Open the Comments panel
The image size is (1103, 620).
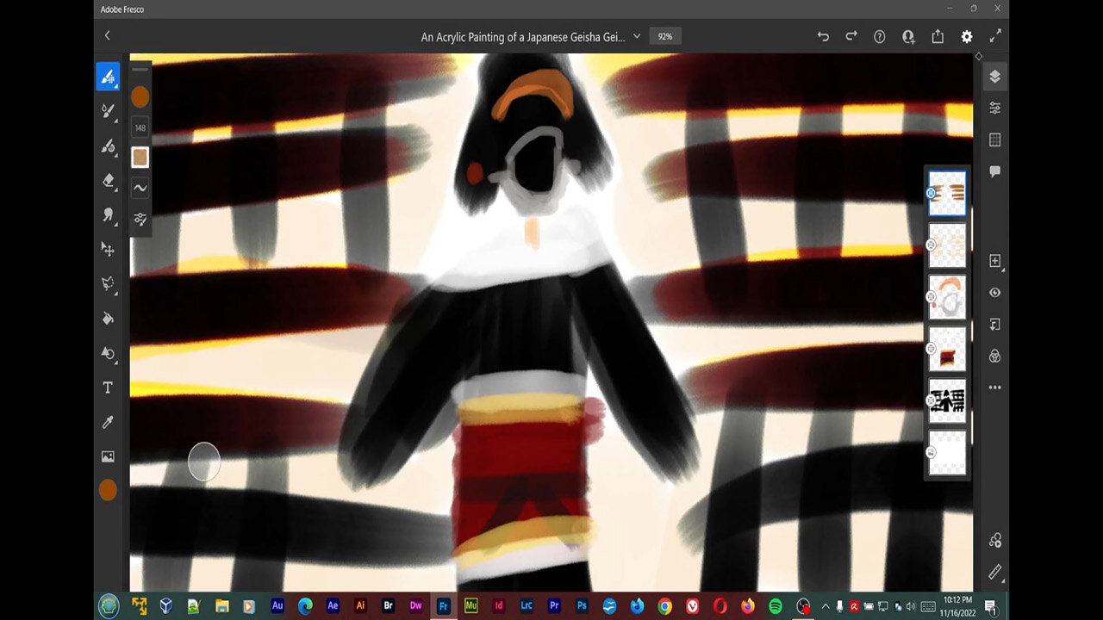click(994, 171)
